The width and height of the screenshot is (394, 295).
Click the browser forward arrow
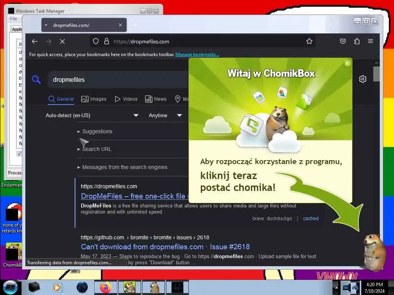click(48, 41)
